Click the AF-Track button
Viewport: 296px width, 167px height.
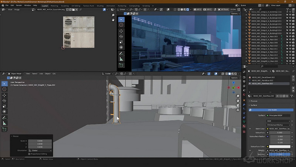pos(223,10)
